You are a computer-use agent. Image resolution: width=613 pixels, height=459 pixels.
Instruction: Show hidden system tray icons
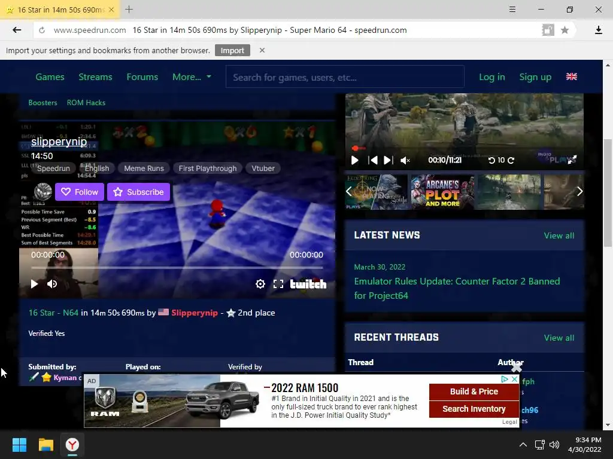pos(523,445)
